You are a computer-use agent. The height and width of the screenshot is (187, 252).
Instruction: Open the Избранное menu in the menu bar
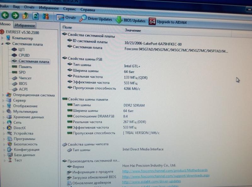tap(49, 8)
